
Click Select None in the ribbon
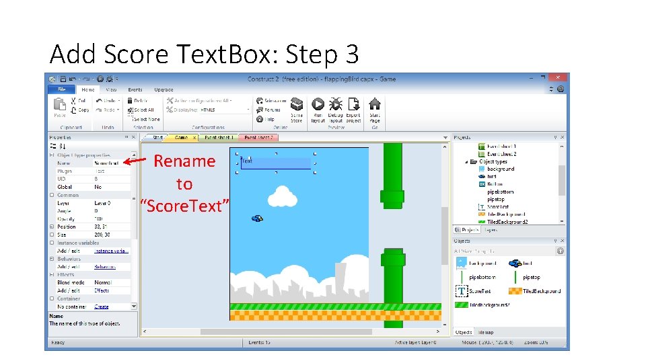point(144,119)
